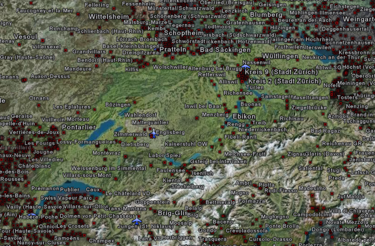This screenshot has width=375, height=246.
Task: Click the Richensee place label
Action: coord(238,93)
